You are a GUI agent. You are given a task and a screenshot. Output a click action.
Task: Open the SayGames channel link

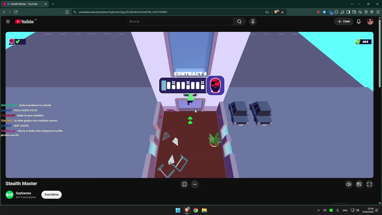(23, 193)
